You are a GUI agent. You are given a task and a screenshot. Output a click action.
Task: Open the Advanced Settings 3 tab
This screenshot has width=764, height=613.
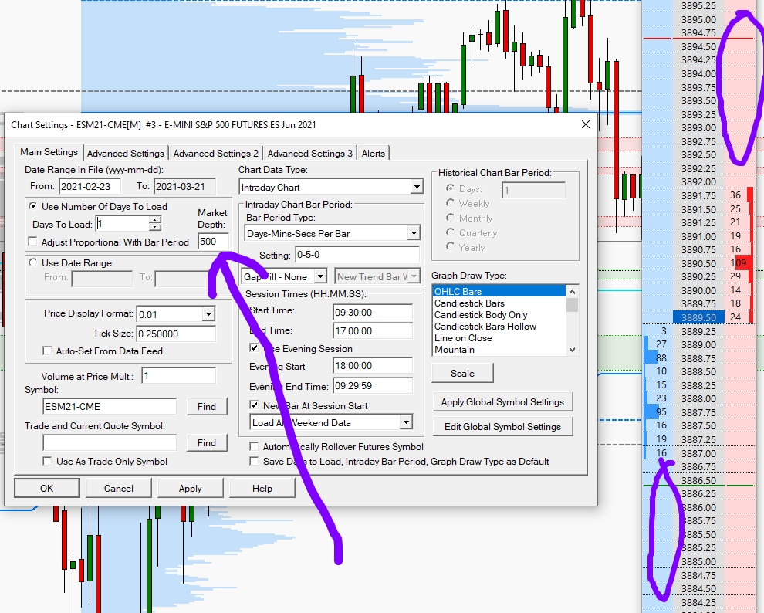pyautogui.click(x=310, y=153)
